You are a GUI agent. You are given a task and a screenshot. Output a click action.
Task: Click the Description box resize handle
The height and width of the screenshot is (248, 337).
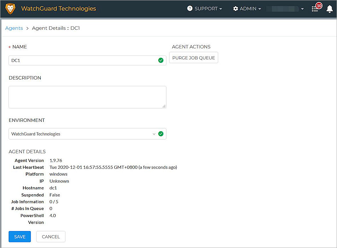(164, 106)
